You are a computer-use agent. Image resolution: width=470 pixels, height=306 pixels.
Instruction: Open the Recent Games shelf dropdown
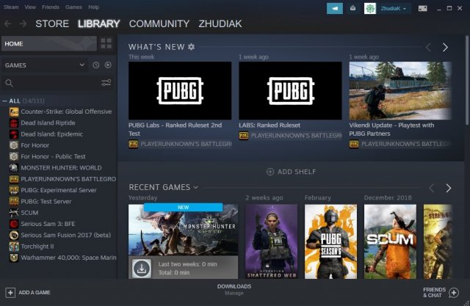[196, 187]
